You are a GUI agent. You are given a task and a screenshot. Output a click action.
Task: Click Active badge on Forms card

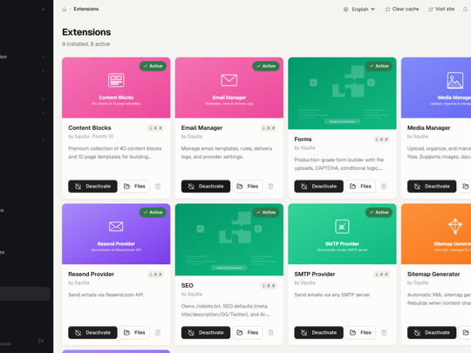coord(379,66)
